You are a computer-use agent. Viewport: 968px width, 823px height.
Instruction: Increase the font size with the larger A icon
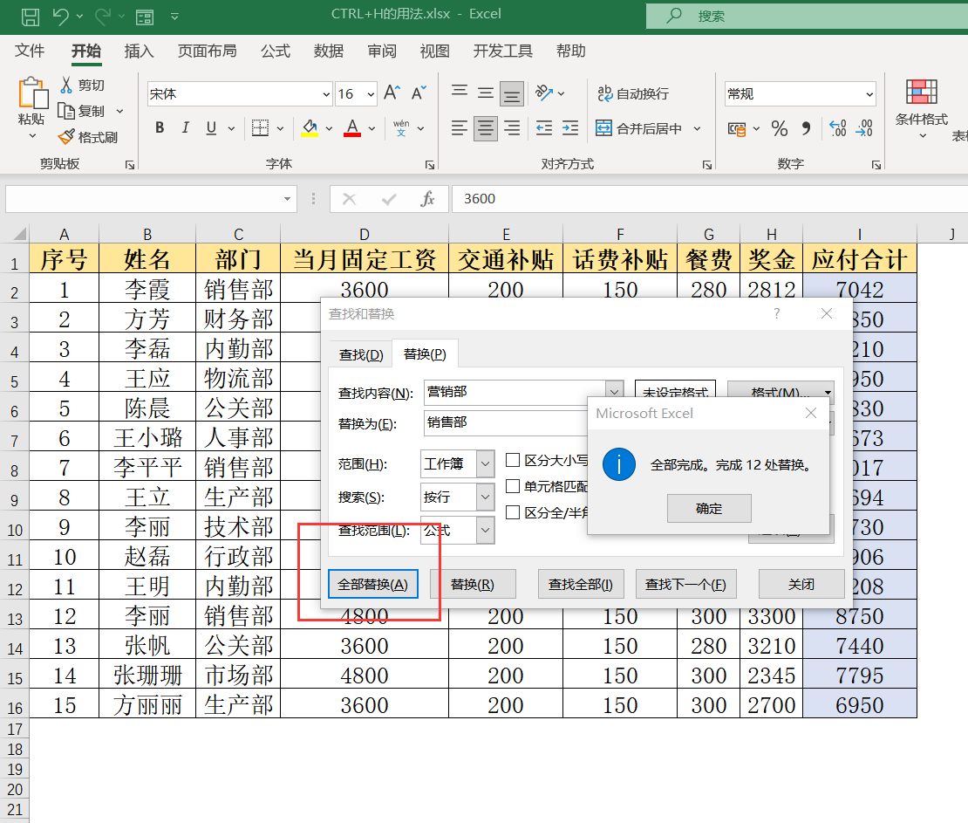pyautogui.click(x=392, y=93)
